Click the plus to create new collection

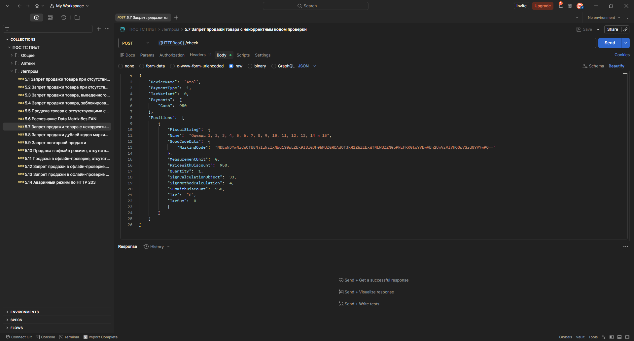[x=99, y=29]
